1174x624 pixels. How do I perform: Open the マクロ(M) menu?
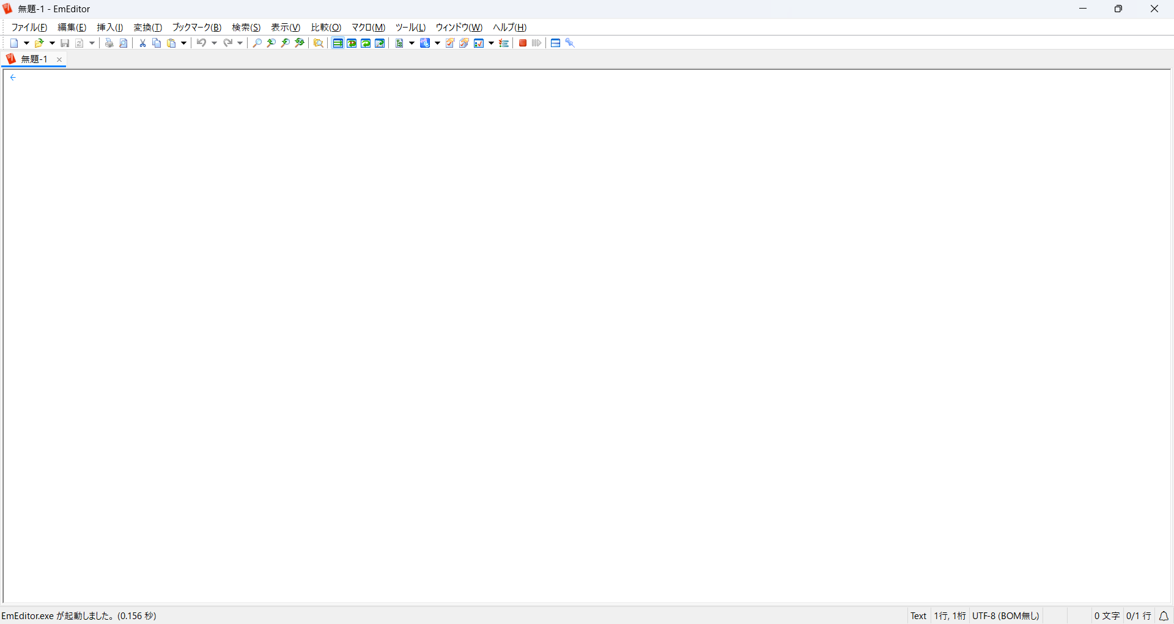[x=368, y=28]
